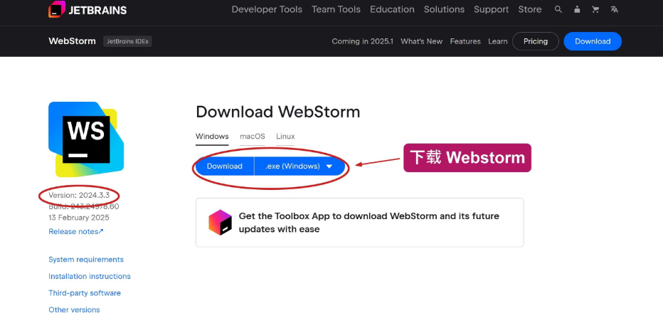
Task: Open Other versions link
Action: point(75,310)
